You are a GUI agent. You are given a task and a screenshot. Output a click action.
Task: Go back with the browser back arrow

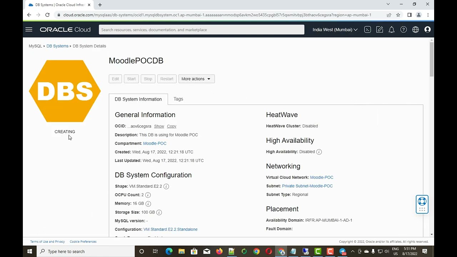pyautogui.click(x=29, y=15)
